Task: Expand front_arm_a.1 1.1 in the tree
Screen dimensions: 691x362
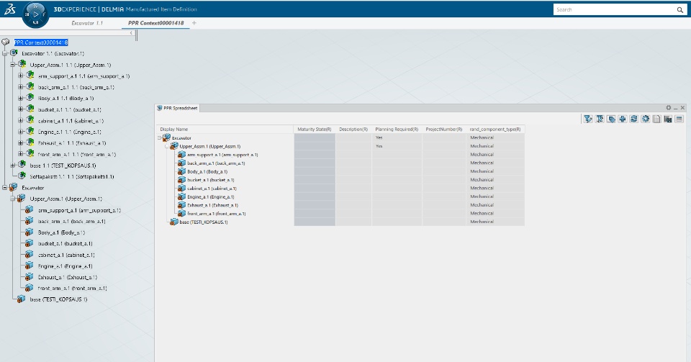Action: pos(20,154)
